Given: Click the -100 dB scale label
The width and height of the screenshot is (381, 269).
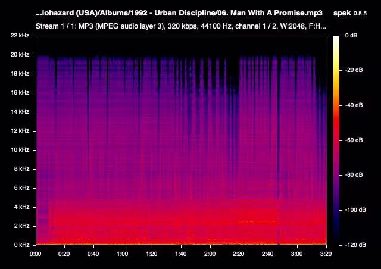Looking at the screenshot, I should tap(355, 209).
